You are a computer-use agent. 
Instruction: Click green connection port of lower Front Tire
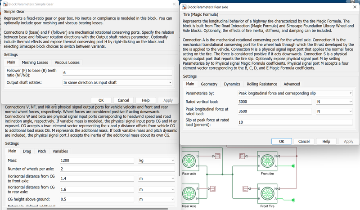pos(293,200)
